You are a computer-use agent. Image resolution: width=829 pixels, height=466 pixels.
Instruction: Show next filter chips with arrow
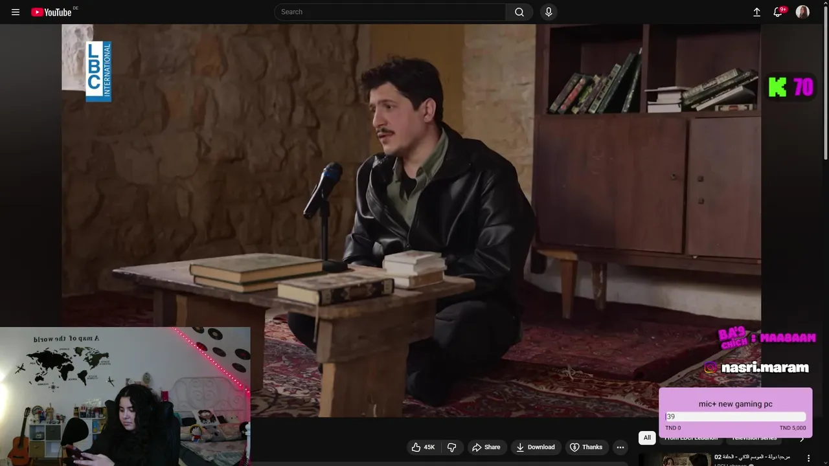click(802, 439)
